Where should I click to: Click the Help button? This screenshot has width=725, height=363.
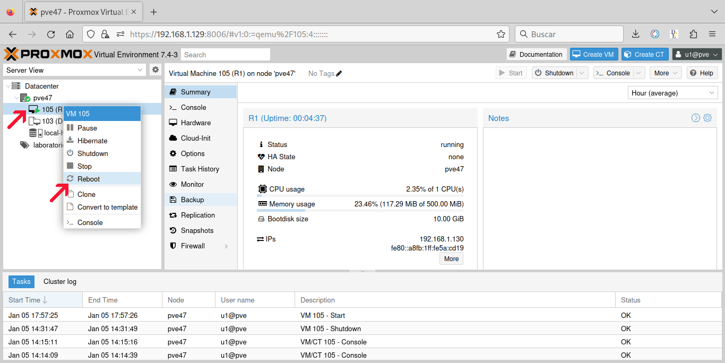click(x=702, y=73)
